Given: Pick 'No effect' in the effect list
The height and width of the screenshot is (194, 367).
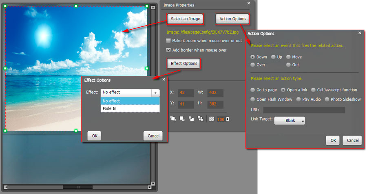Looking at the screenshot, I should tap(130, 101).
